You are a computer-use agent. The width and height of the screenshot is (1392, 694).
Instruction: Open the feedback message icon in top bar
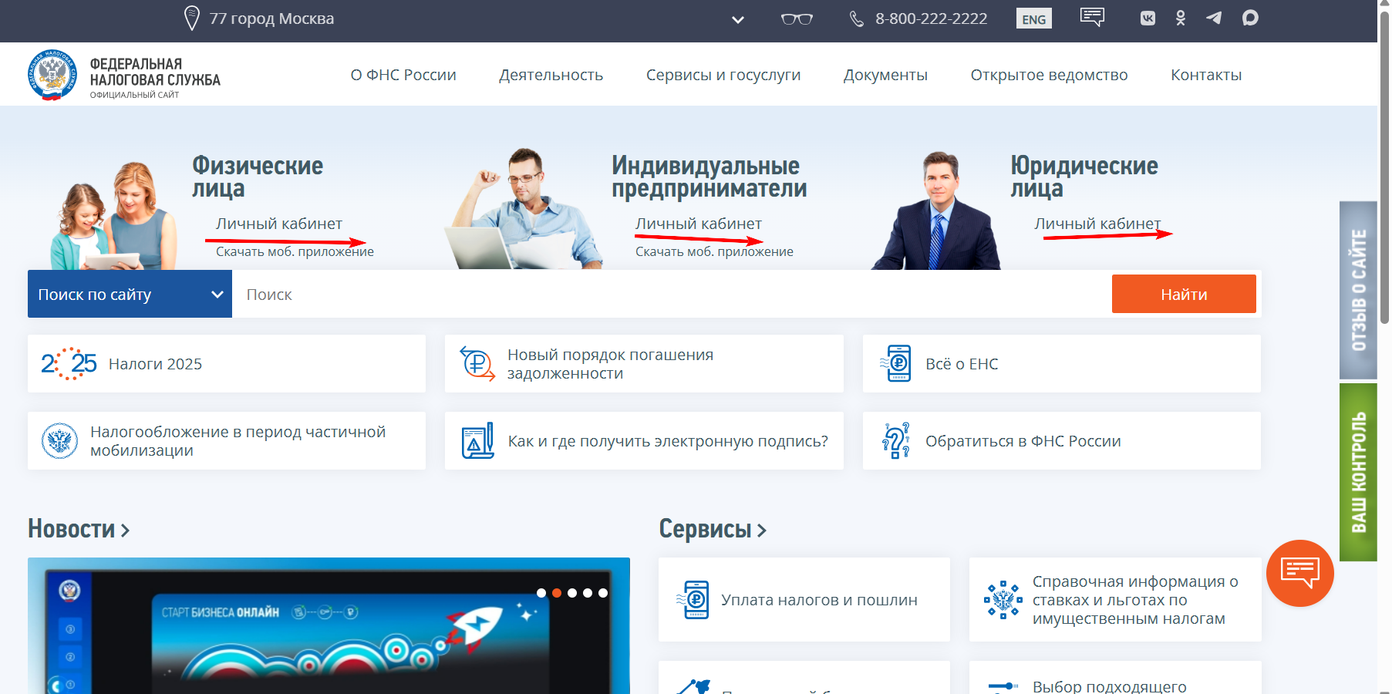point(1092,17)
